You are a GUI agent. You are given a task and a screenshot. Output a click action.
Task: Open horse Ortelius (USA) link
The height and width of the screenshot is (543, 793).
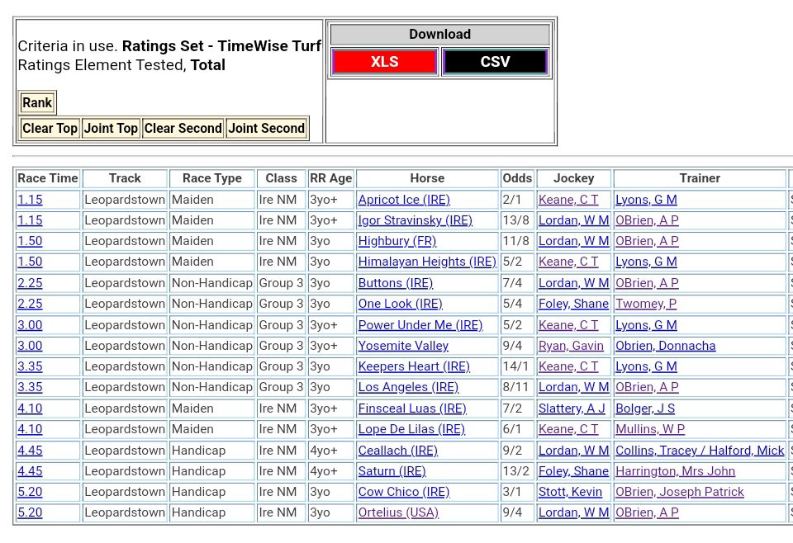[398, 512]
